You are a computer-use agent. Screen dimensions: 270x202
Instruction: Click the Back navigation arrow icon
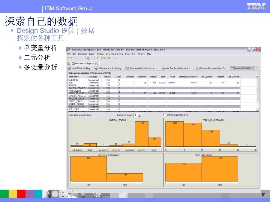click(x=109, y=58)
